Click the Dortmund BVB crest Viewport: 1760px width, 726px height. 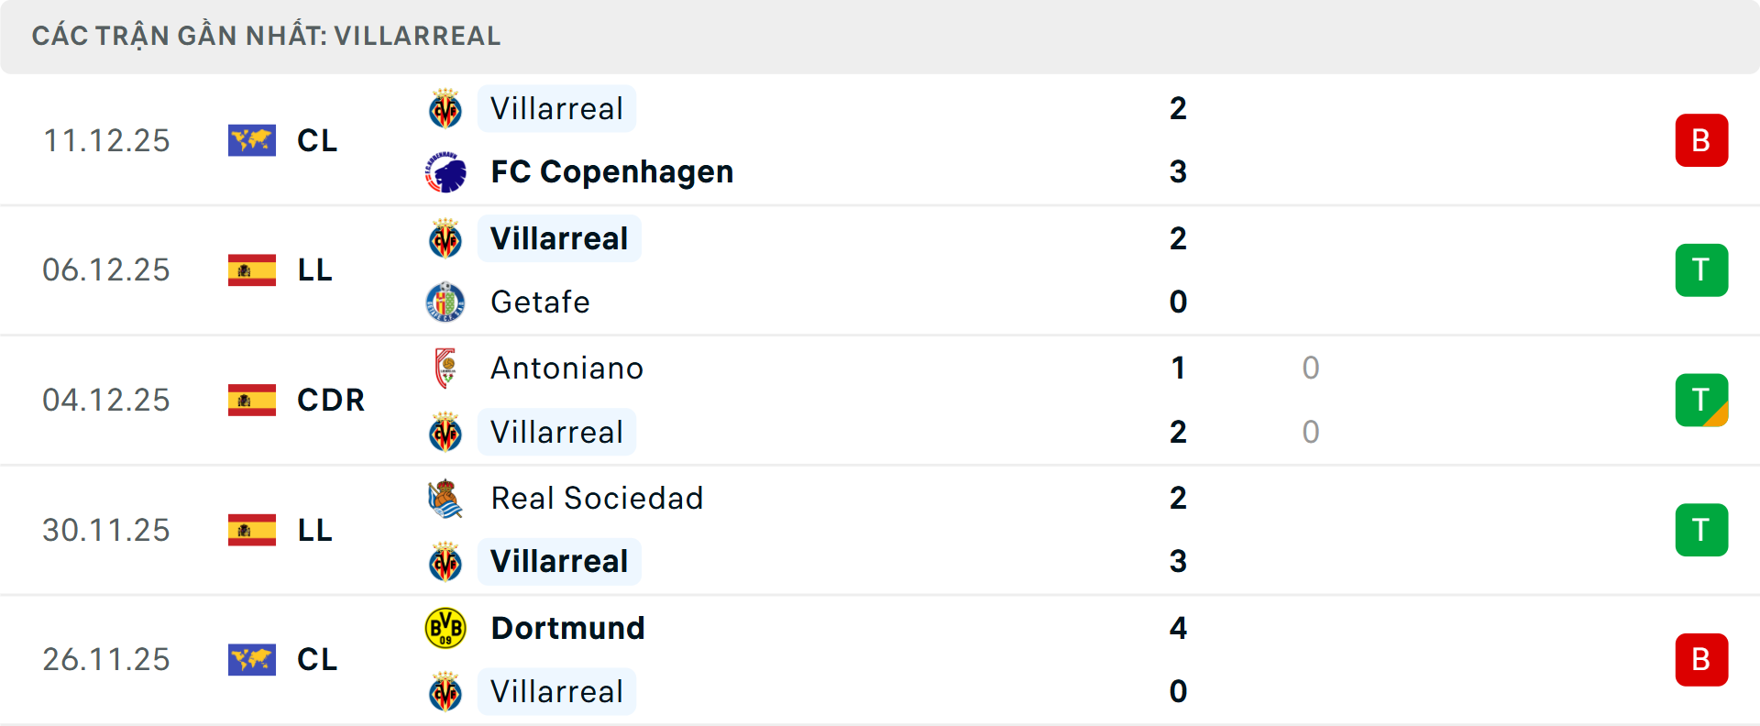[446, 628]
